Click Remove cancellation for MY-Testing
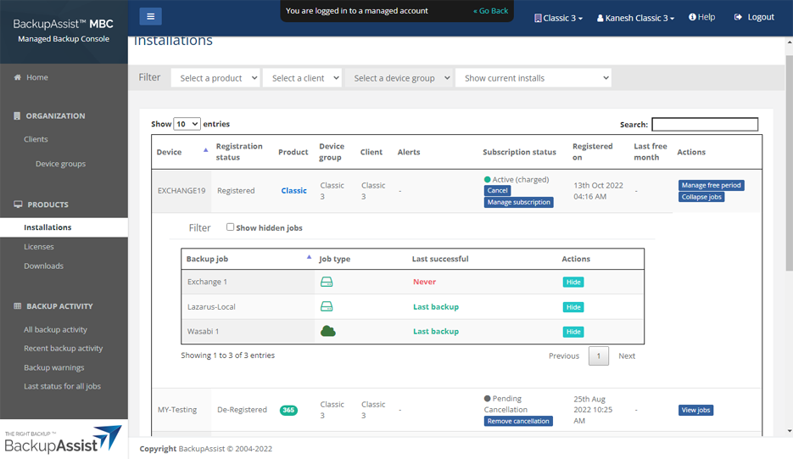The height and width of the screenshot is (459, 793). pos(518,421)
